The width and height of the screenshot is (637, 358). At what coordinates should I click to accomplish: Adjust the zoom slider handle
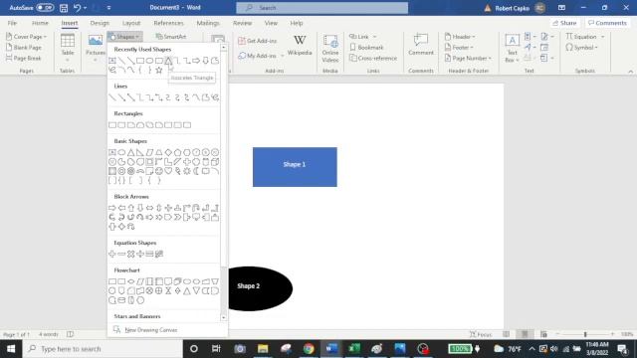[585, 334]
